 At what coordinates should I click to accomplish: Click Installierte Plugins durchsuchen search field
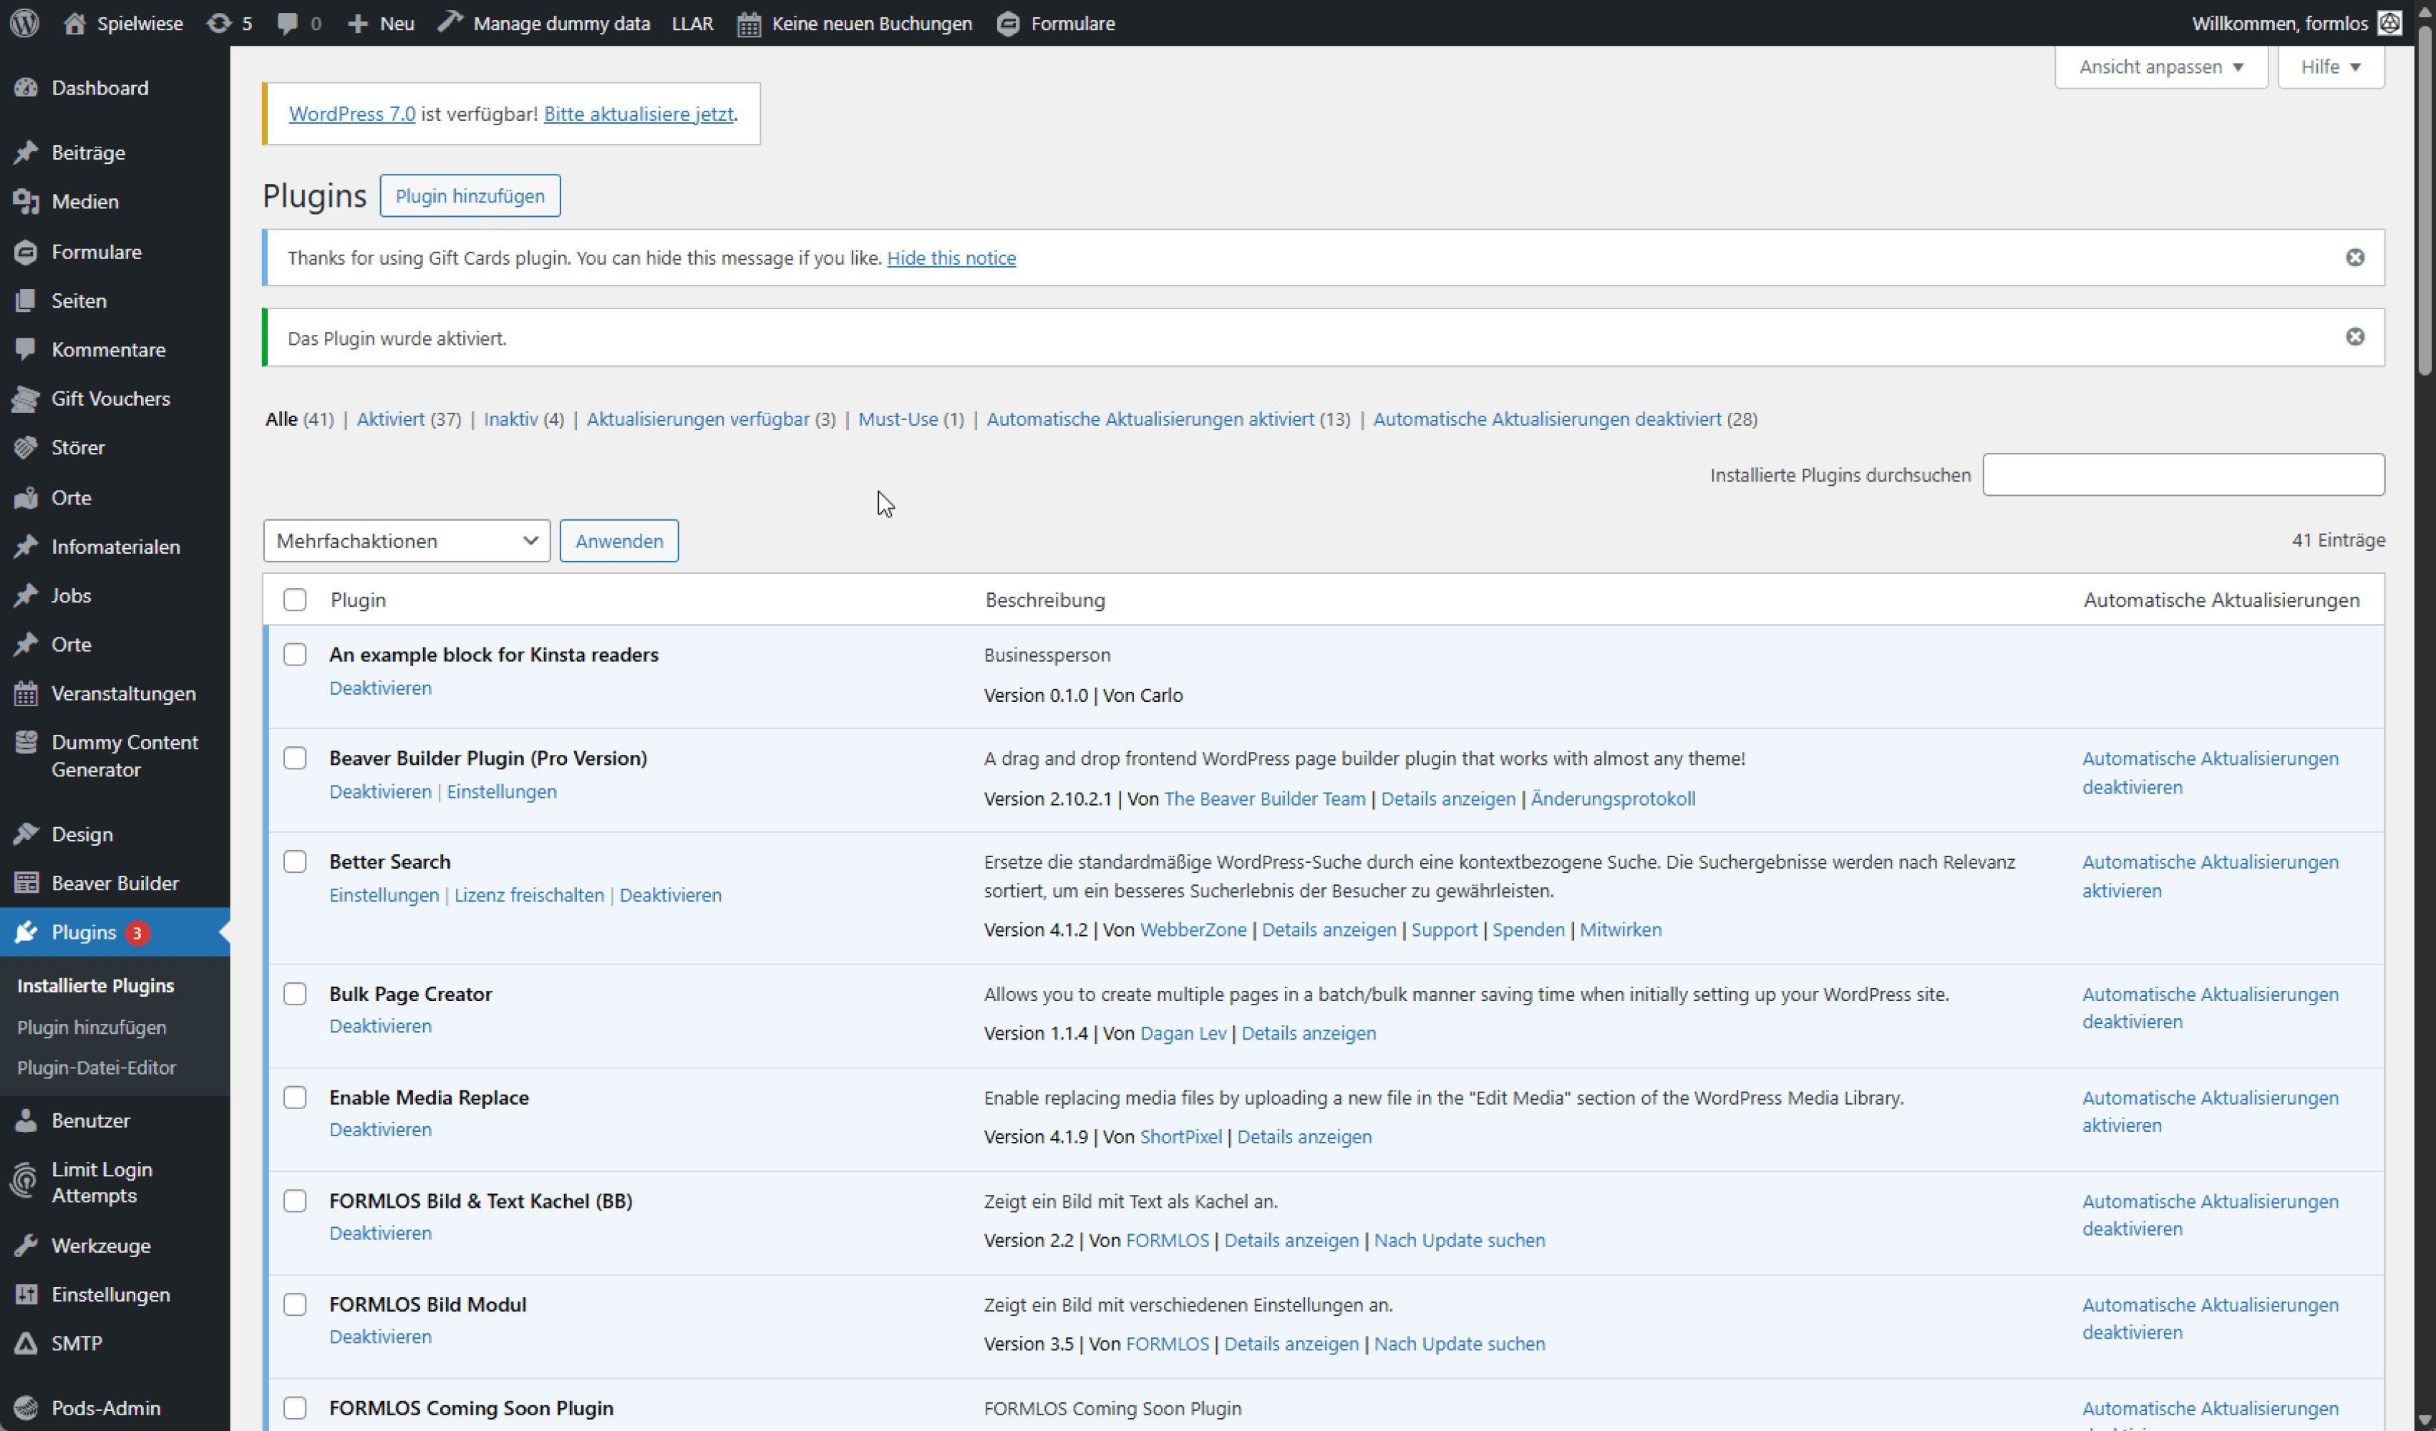[2183, 474]
